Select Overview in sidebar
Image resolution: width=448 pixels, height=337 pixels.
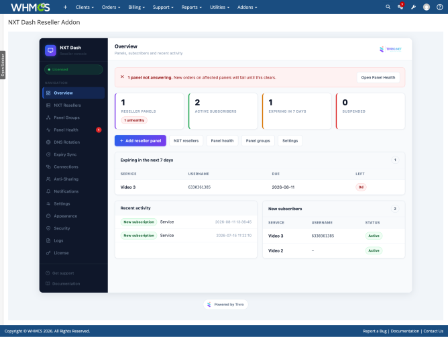[x=73, y=93]
